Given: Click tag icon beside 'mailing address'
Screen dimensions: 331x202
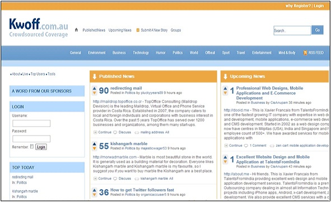Looking at the screenshot, I should click(x=137, y=133).
